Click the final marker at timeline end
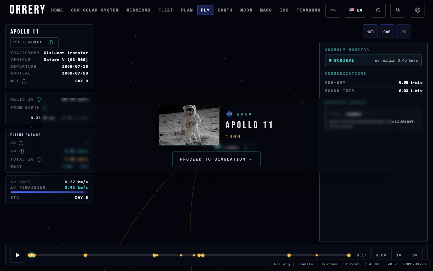The image size is (433, 271). (349, 255)
